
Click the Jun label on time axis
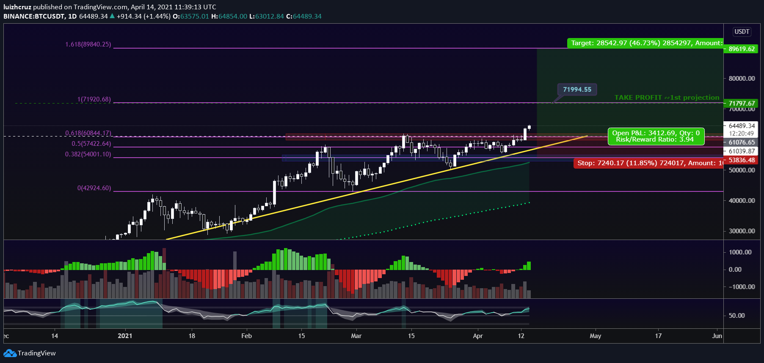click(x=717, y=336)
